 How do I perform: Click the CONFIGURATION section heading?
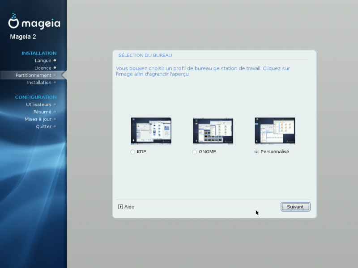coord(36,97)
